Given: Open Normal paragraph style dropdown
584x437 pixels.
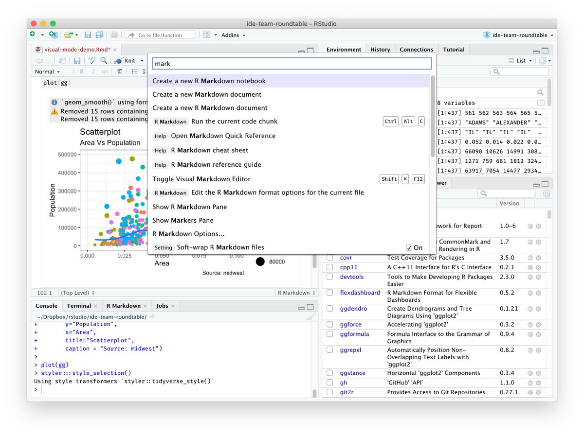Looking at the screenshot, I should (47, 71).
